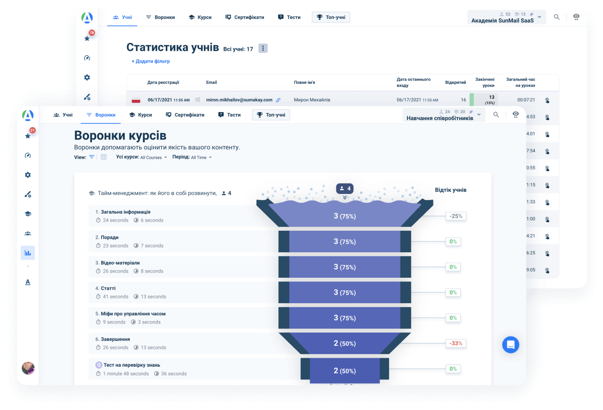603x410 pixels.
Task: Click the bar chart statistics sidebar icon
Action: point(28,253)
